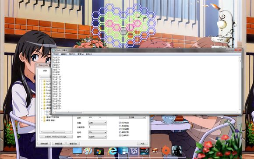Click the refresh all button at bottom left

click(44, 144)
